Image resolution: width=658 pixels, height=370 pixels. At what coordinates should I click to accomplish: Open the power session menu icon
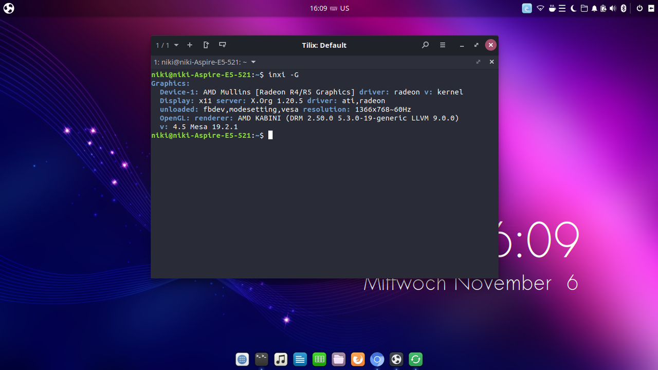click(639, 8)
